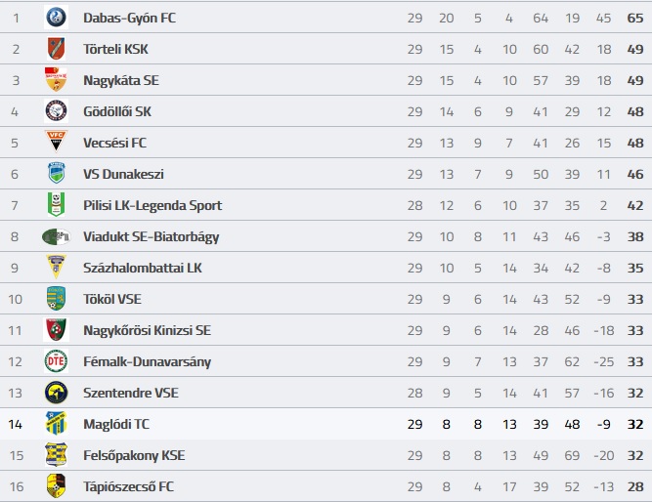This screenshot has height=502, width=652.
Task: Click the Szentendre VSE circular emblem
Action: pyautogui.click(x=56, y=393)
